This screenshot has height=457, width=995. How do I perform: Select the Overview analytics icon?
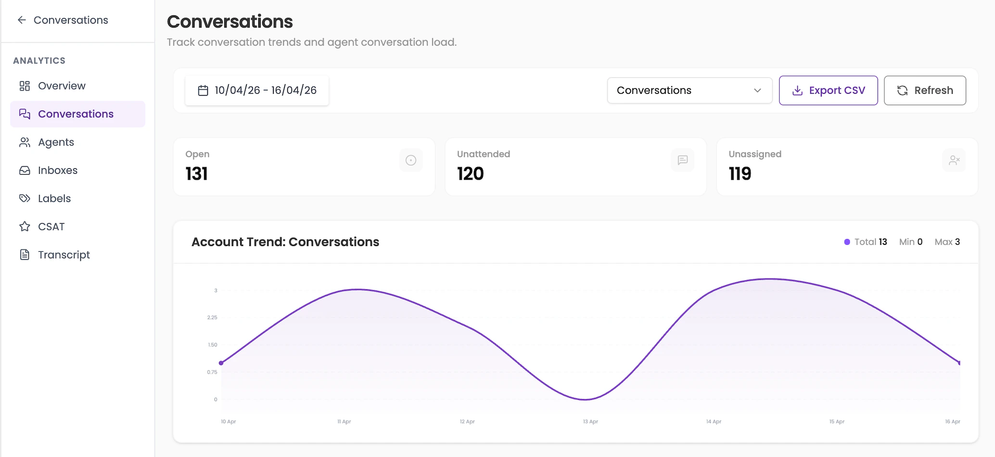pos(25,86)
